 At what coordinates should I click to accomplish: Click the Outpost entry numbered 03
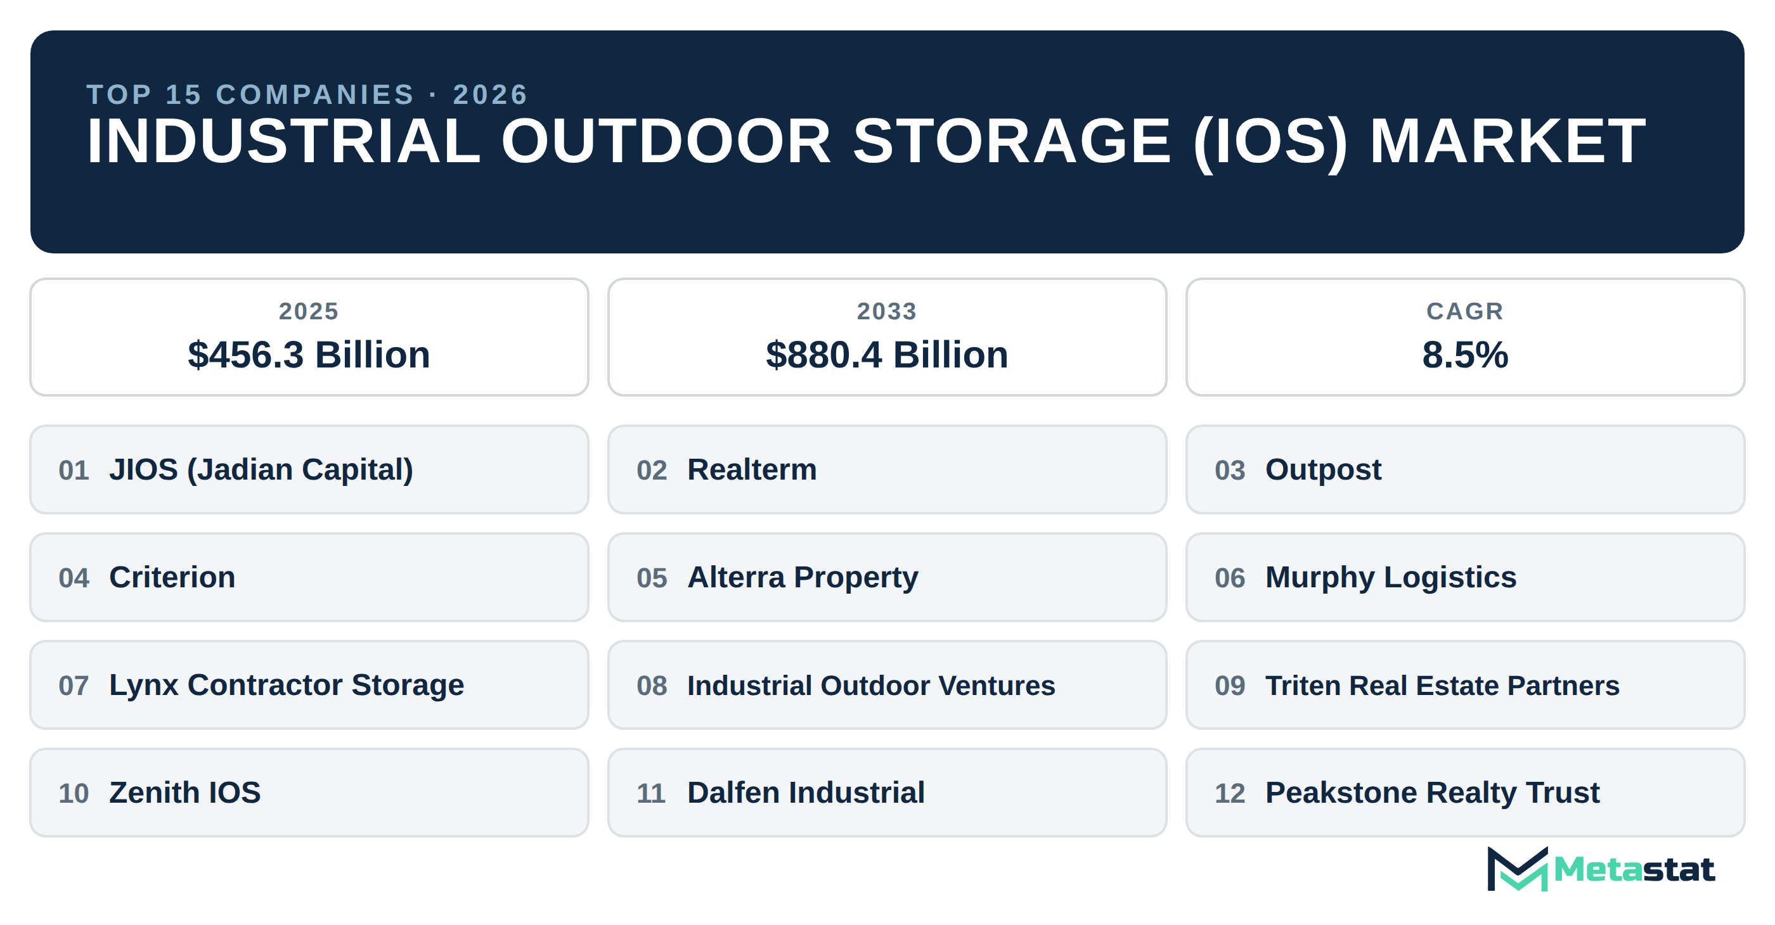(1465, 469)
